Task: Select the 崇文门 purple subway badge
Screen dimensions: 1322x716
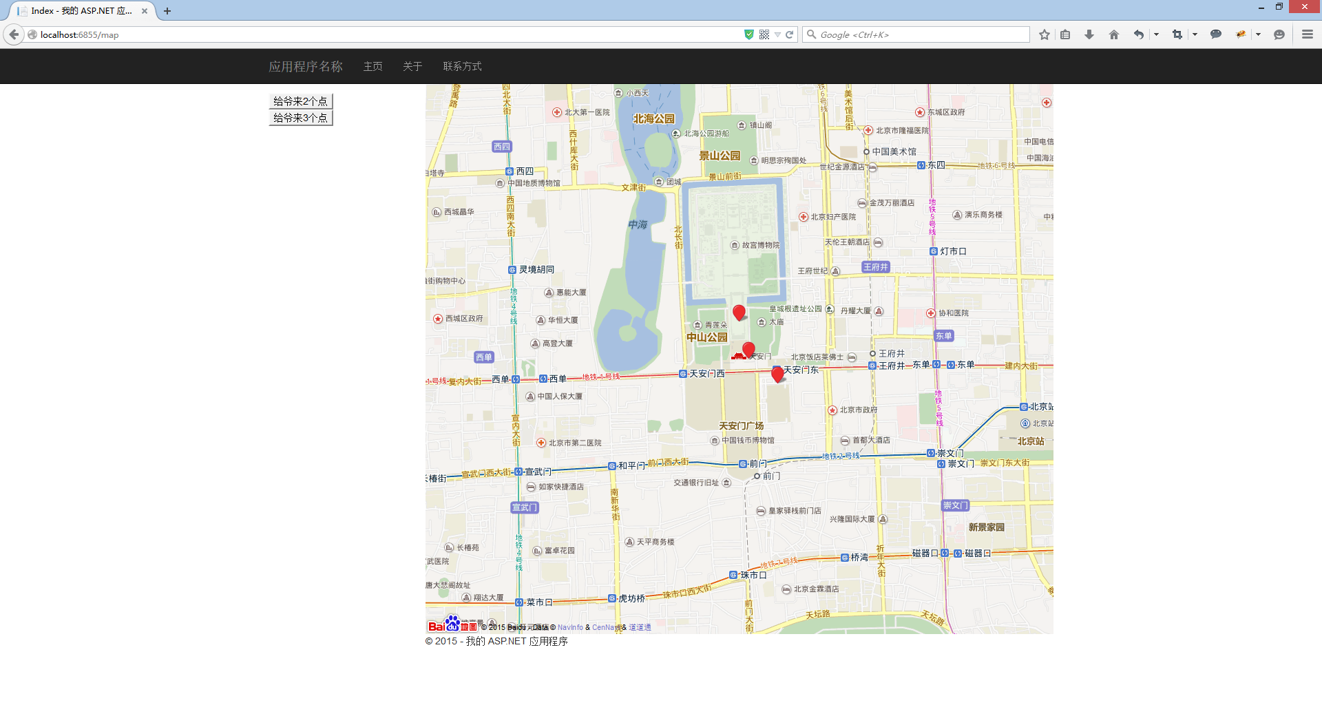Action: point(955,505)
